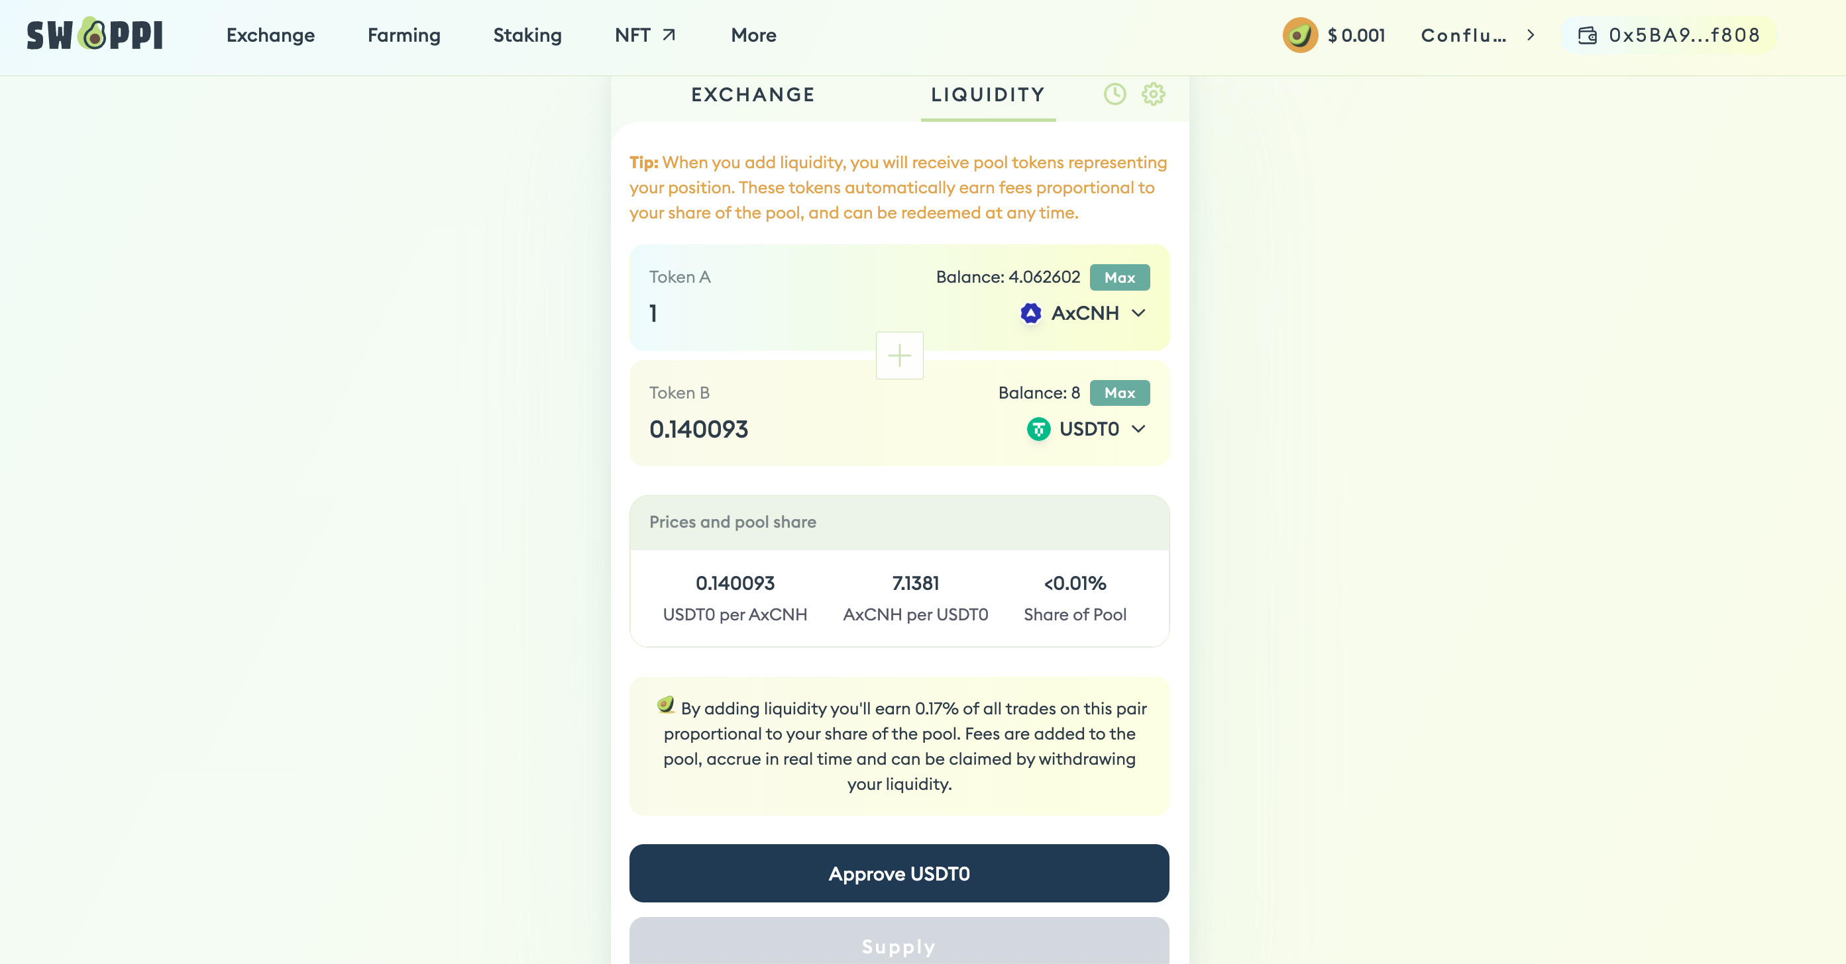Click the avocado token price icon

1299,35
